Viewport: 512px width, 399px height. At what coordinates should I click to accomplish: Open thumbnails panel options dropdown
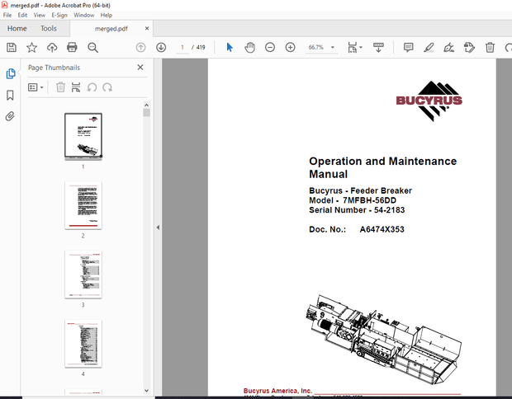pos(36,87)
